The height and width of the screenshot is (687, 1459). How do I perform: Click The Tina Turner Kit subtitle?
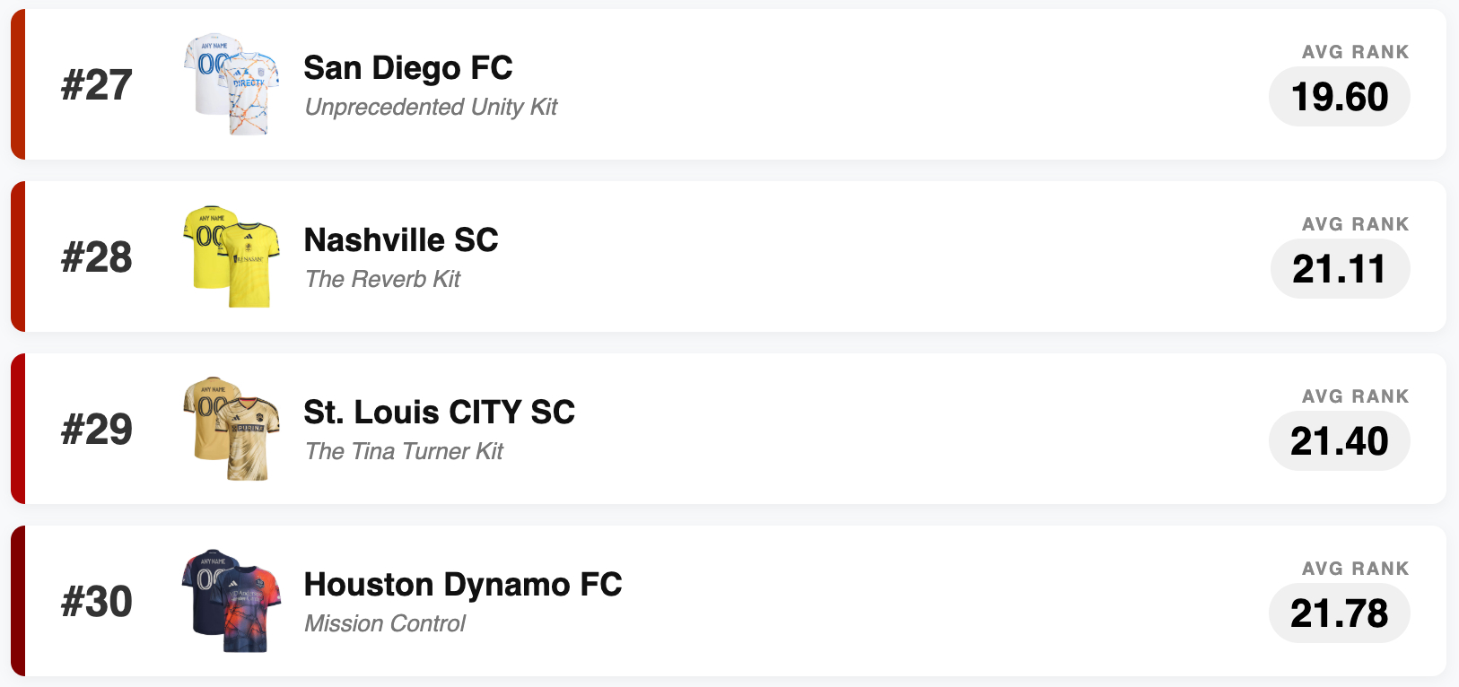tap(404, 452)
